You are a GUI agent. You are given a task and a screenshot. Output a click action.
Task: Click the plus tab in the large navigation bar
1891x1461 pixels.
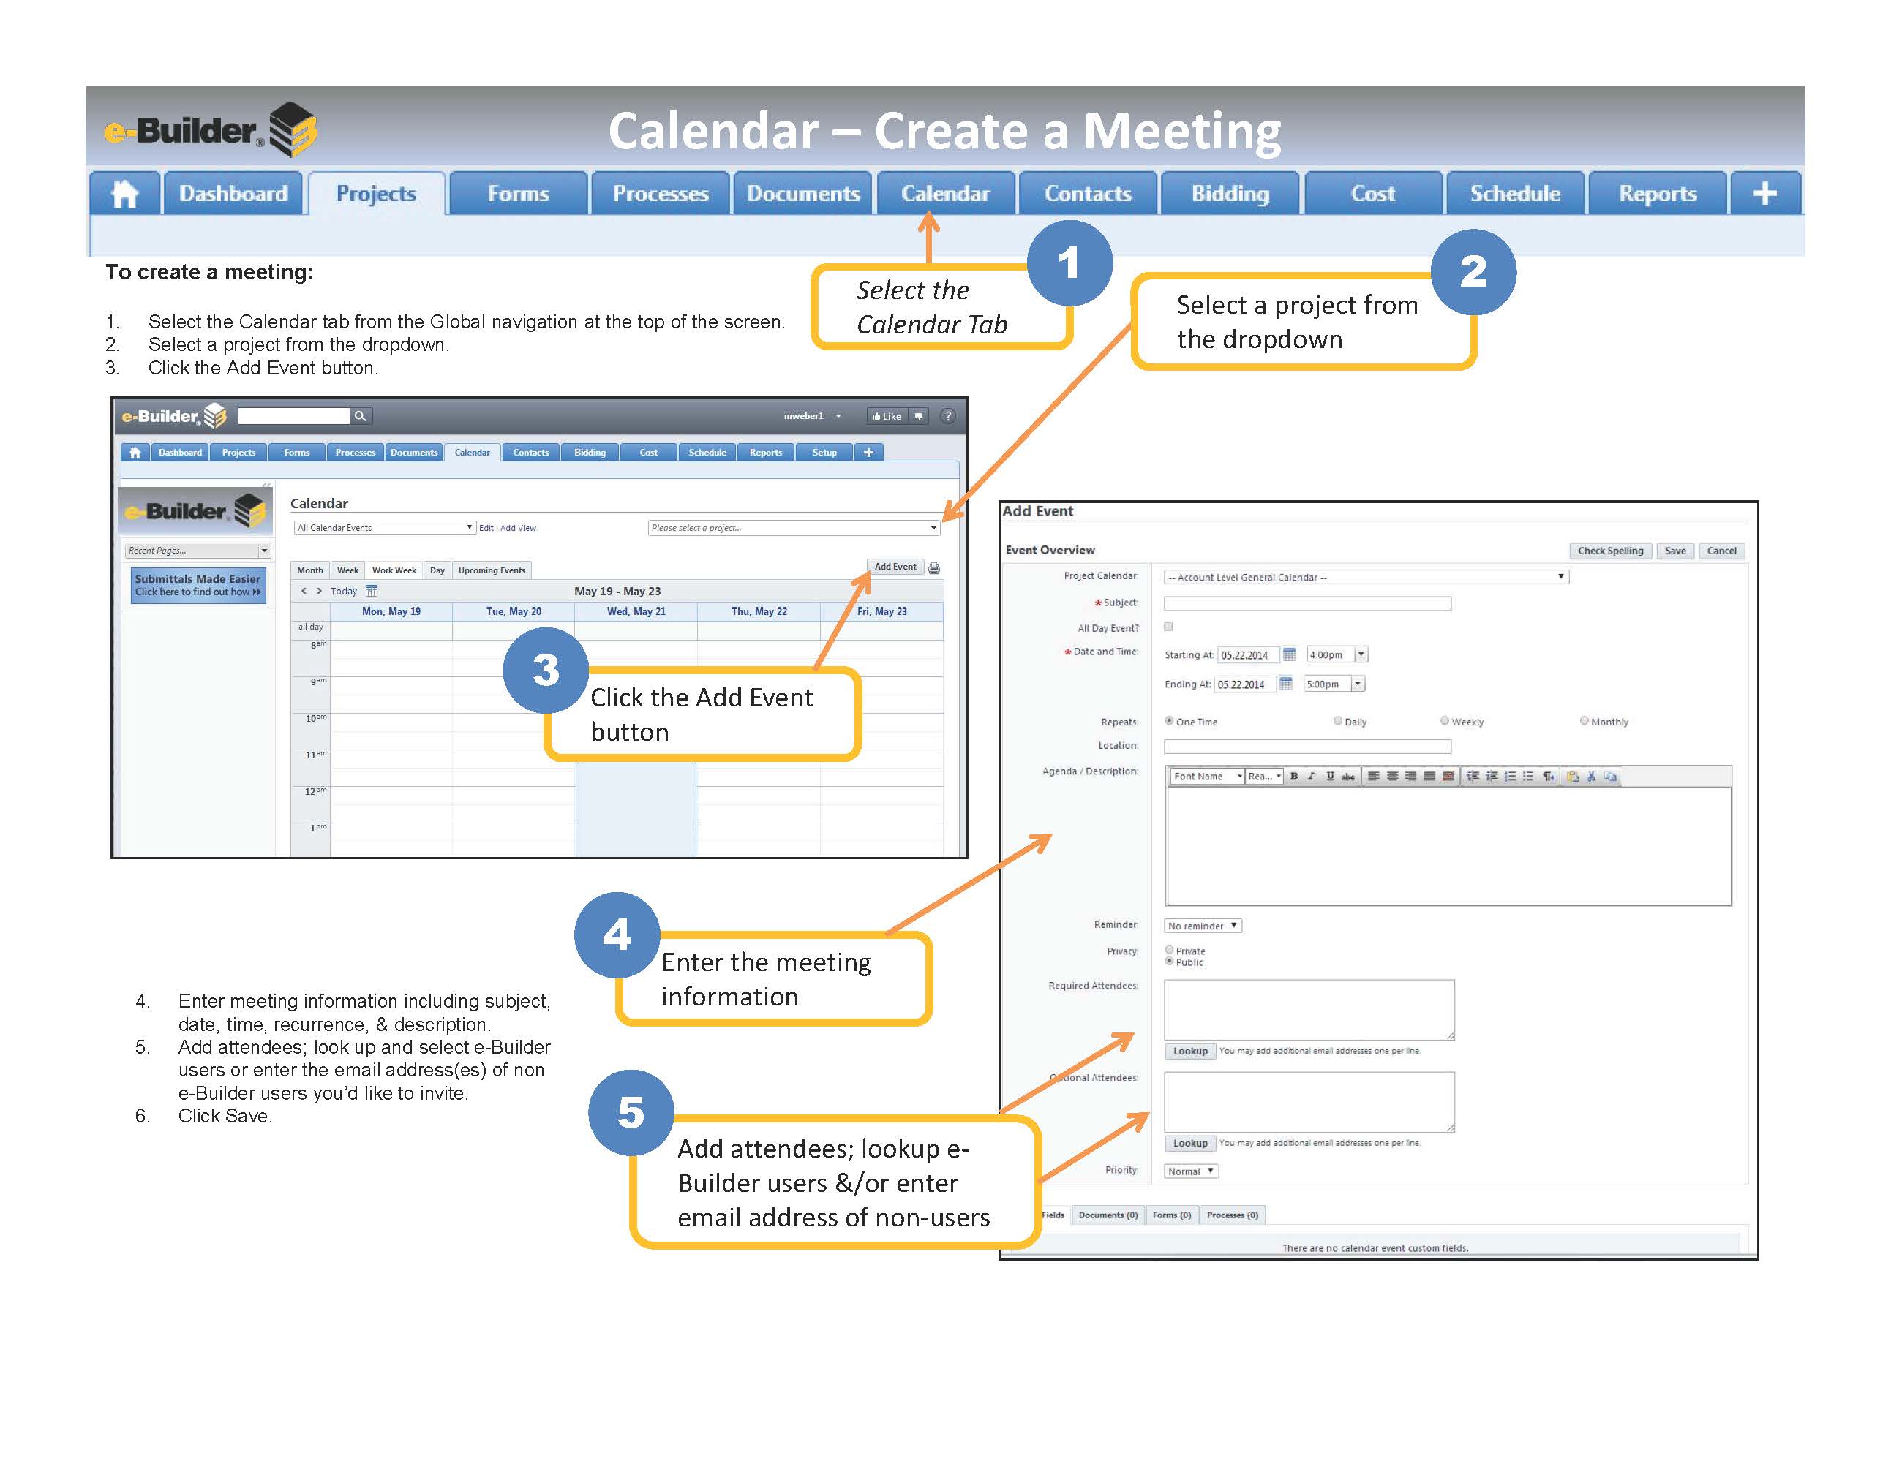click(x=1764, y=194)
